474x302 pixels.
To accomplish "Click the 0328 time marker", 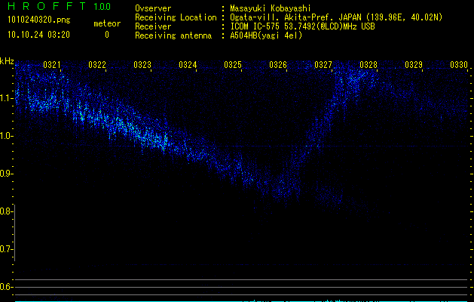I will (x=368, y=64).
